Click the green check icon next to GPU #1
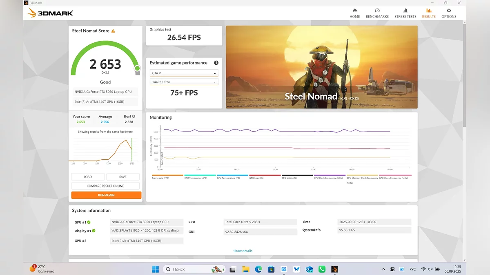The height and width of the screenshot is (275, 490). 89,222
